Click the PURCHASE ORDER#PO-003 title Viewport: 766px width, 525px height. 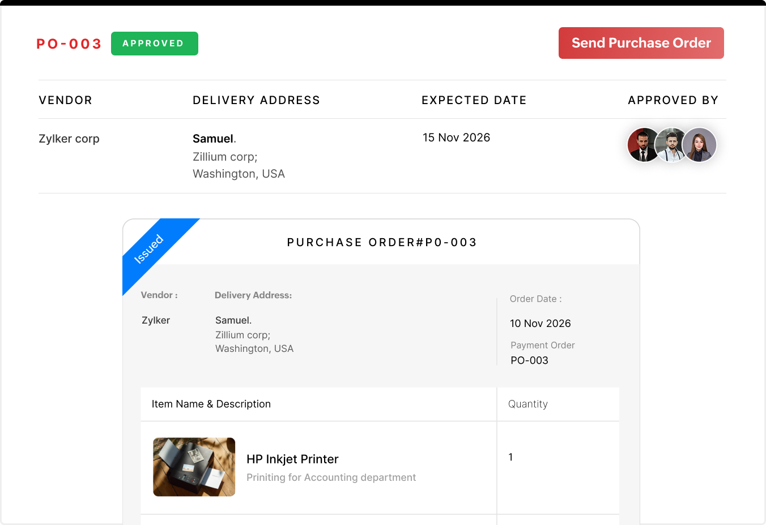click(x=381, y=242)
